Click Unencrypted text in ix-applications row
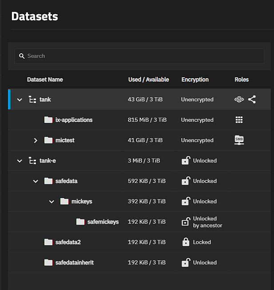This screenshot has width=274, height=290. (x=197, y=120)
